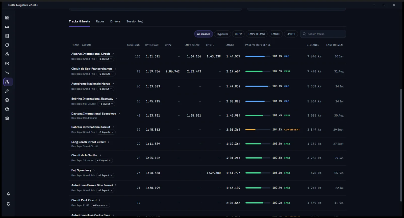The height and width of the screenshot is (218, 404).
Task: Open Algarve +1 layout dropdown
Action: pos(105,59)
